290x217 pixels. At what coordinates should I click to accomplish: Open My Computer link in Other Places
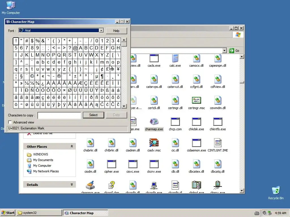pyautogui.click(x=42, y=166)
